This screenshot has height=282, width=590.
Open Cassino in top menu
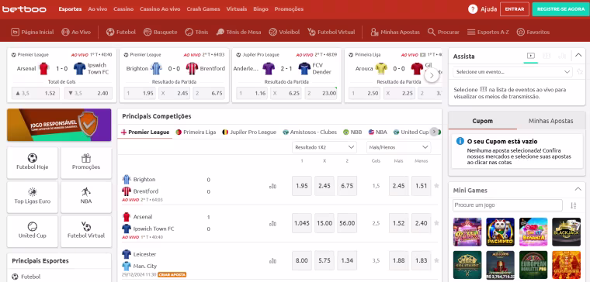(123, 9)
